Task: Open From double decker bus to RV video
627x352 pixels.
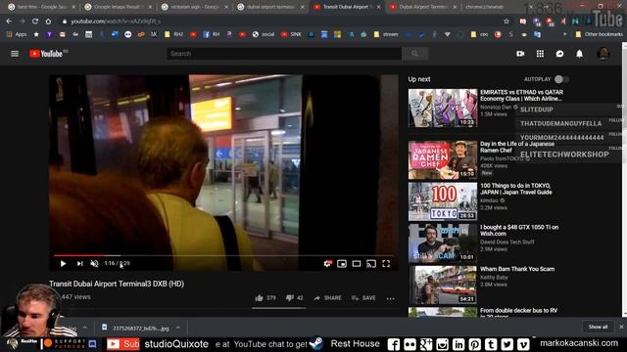Action: tap(518, 312)
